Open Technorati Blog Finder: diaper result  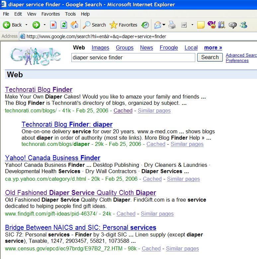(67, 124)
